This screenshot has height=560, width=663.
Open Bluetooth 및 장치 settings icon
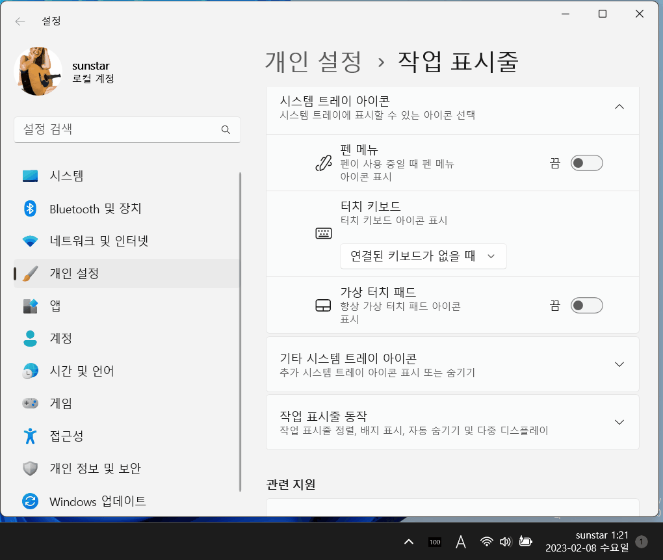click(30, 208)
